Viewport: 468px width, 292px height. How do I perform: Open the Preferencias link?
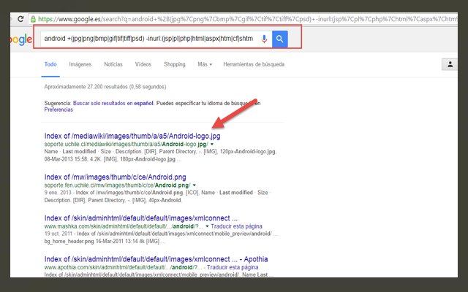(58, 109)
